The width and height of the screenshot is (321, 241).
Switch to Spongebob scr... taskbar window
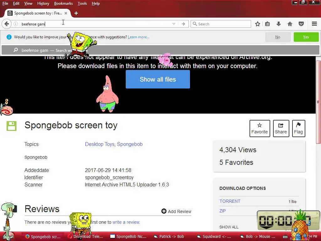[x=43, y=237]
